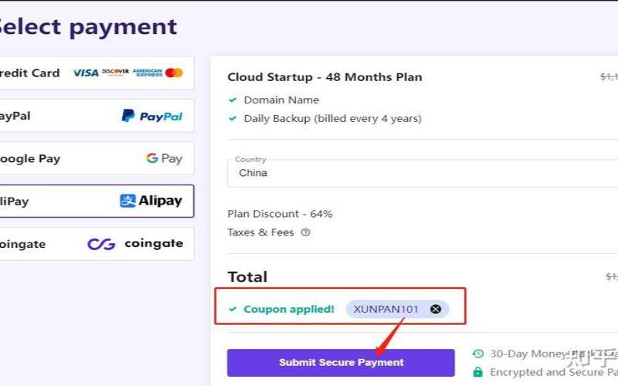Click the Google Pay G logo

(152, 158)
